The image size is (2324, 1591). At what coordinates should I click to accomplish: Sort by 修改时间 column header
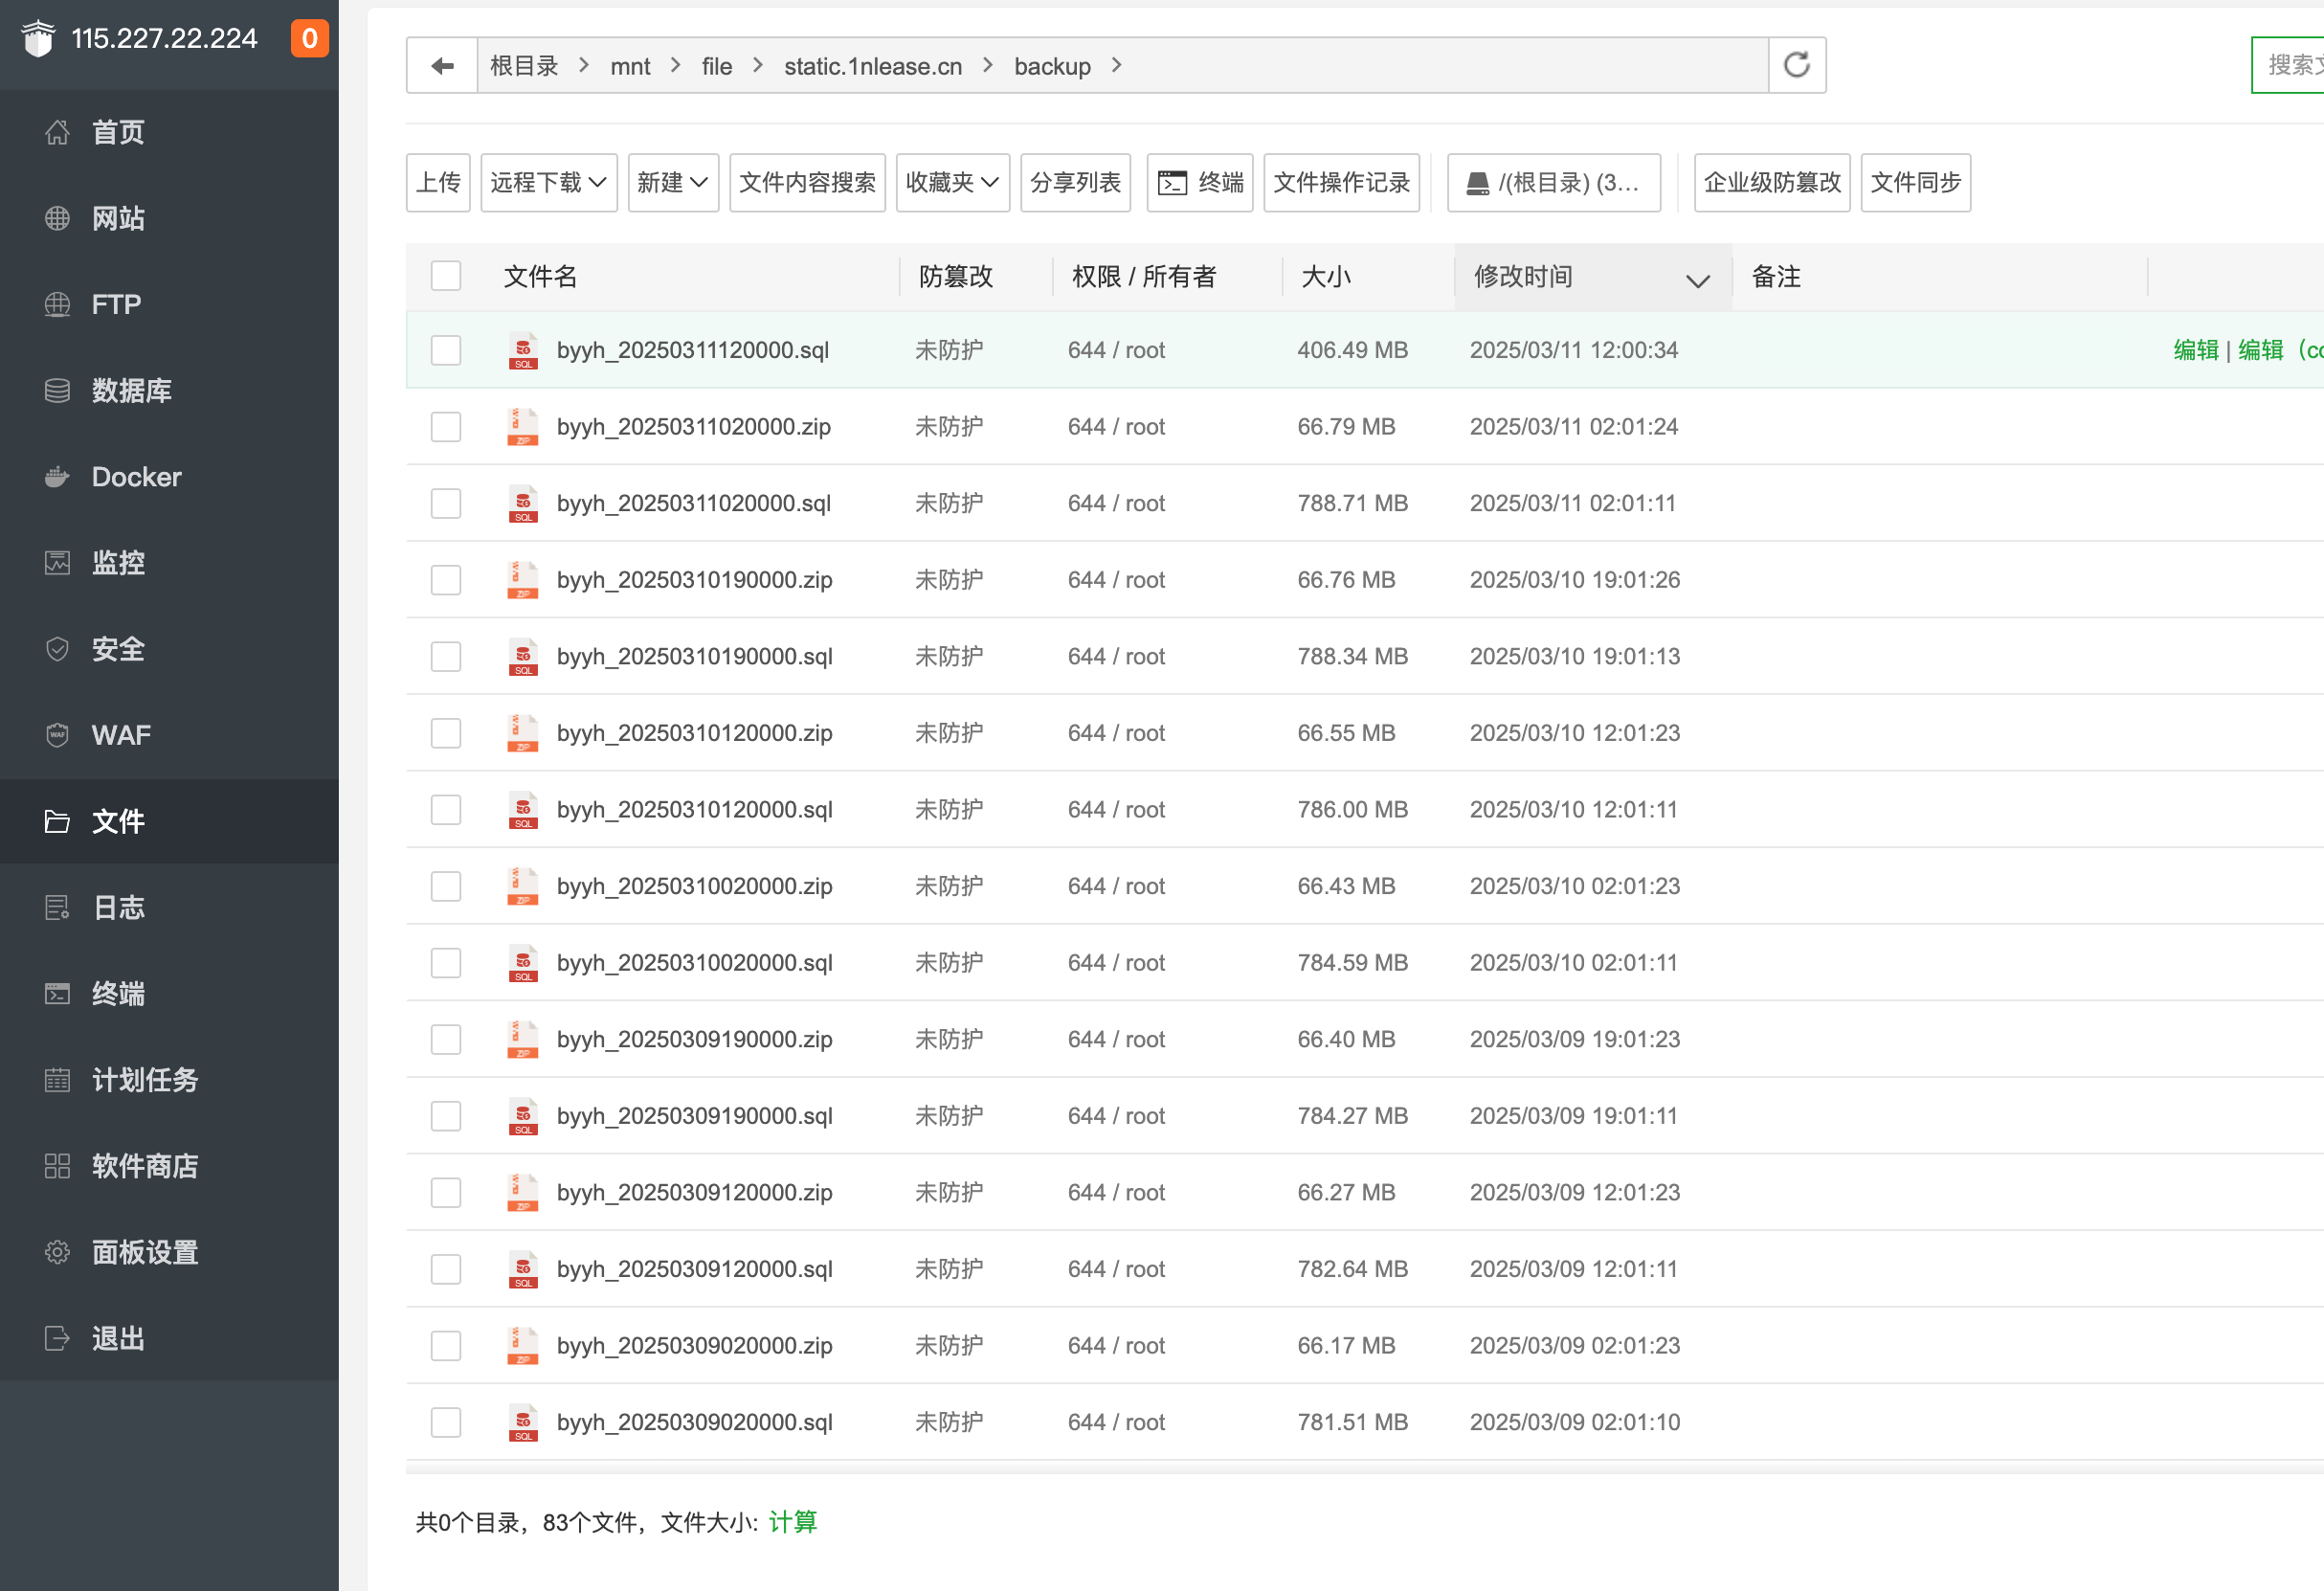(x=1592, y=277)
